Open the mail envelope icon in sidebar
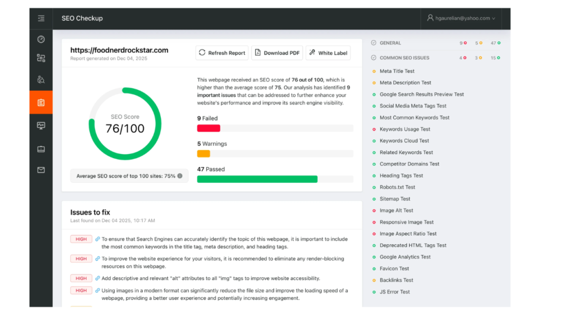The height and width of the screenshot is (317, 563). pos(41,170)
